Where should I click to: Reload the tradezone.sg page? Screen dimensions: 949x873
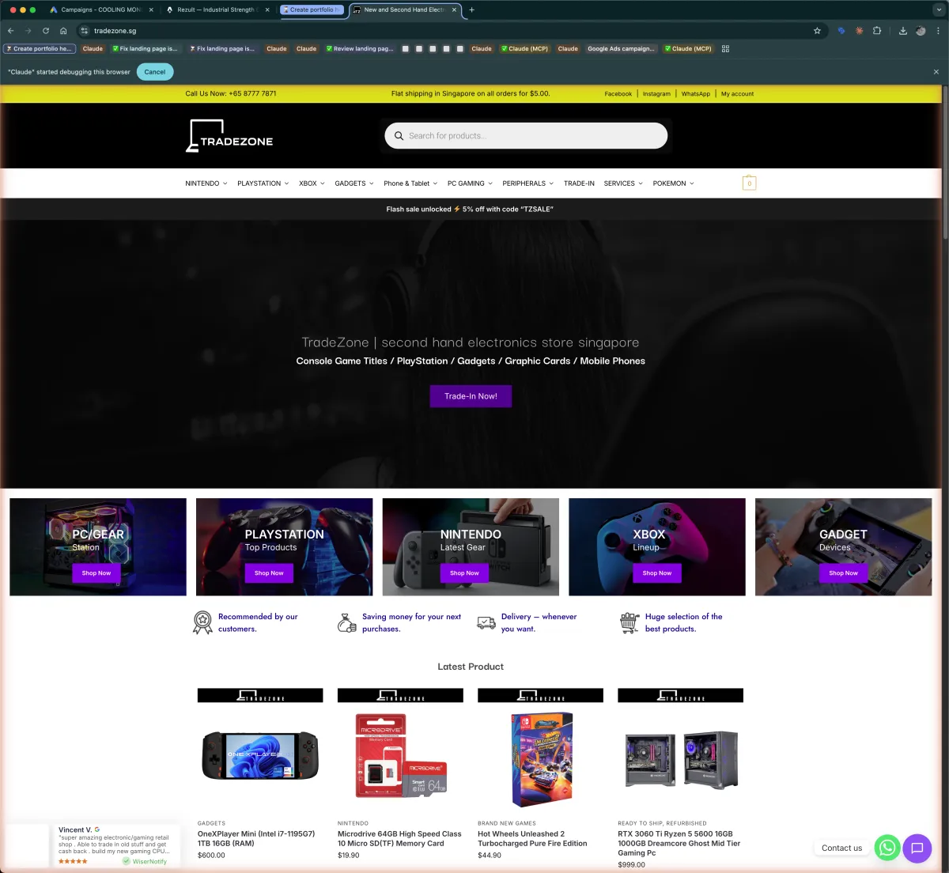tap(46, 31)
